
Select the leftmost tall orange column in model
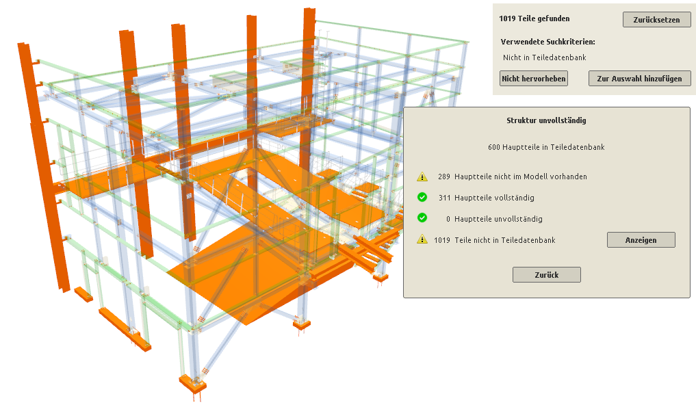pos(44,168)
